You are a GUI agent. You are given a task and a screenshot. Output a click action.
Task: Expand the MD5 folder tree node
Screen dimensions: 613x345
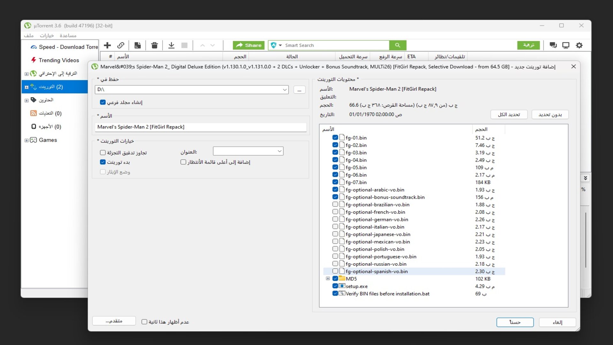328,279
